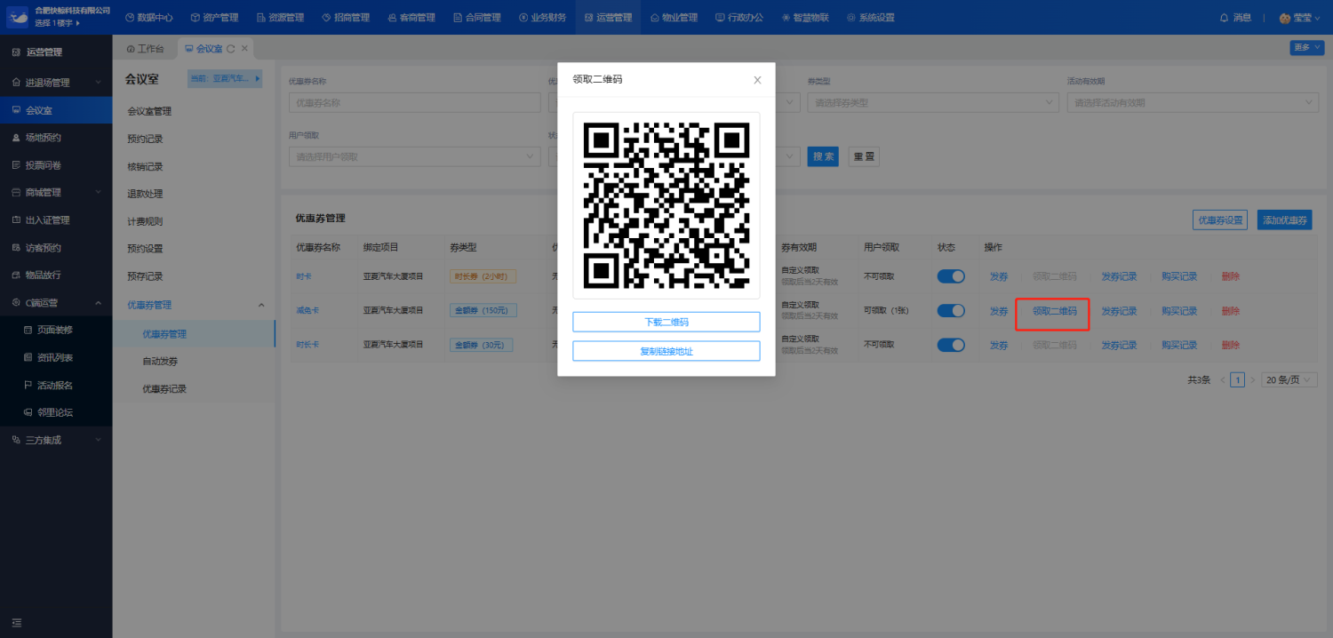Expand 三方集成 in the sidebar
This screenshot has height=638, width=1333.
coord(56,440)
